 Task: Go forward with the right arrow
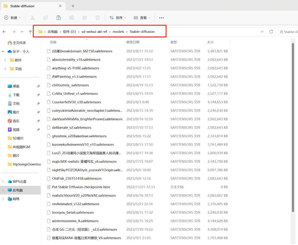click(x=14, y=32)
